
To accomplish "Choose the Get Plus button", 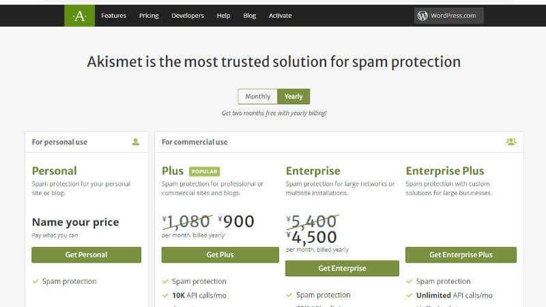I will click(x=220, y=254).
